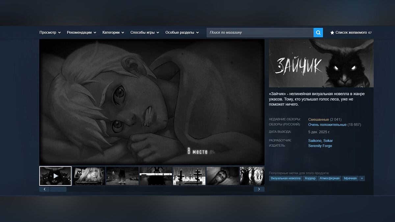
Task: Open publisher Serenity Forge page
Action: 320,146
